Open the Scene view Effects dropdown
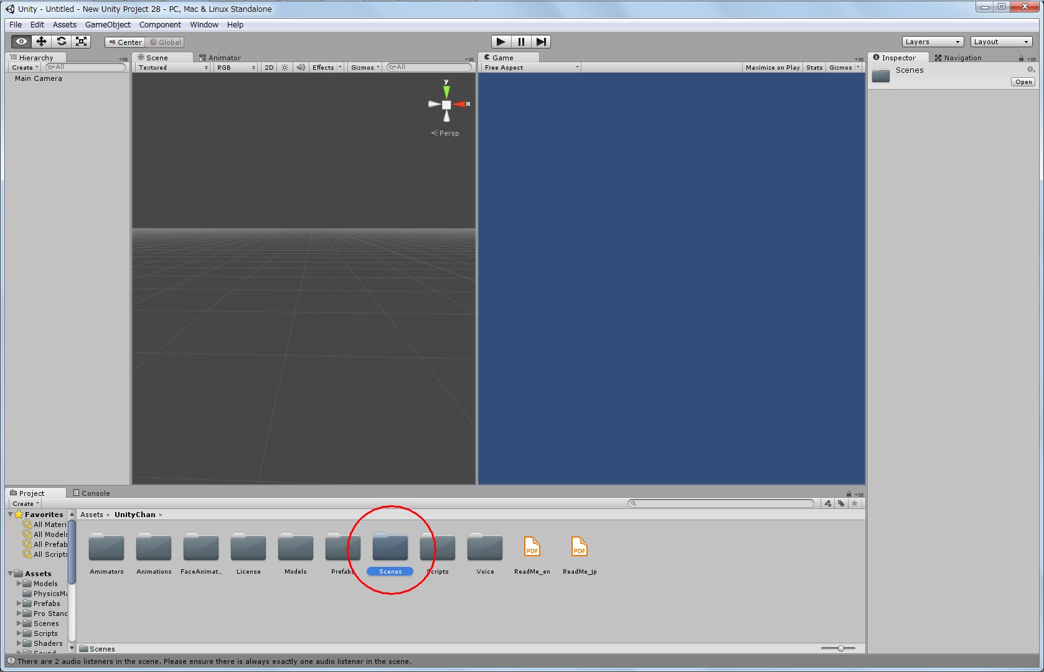Viewport: 1044px width, 672px height. point(327,67)
